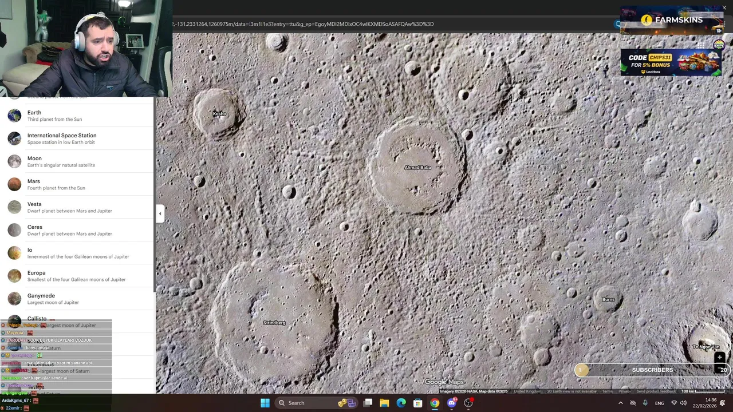Open Task View on the taskbar

pyautogui.click(x=368, y=403)
